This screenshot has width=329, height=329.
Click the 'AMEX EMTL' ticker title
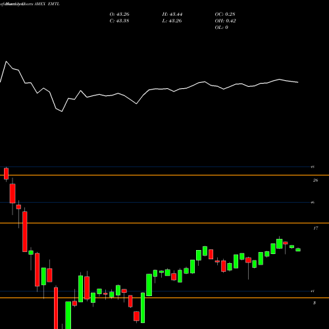pyautogui.click(x=47, y=4)
